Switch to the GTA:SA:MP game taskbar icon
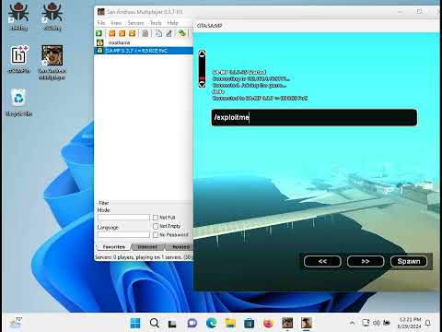 pos(307,323)
